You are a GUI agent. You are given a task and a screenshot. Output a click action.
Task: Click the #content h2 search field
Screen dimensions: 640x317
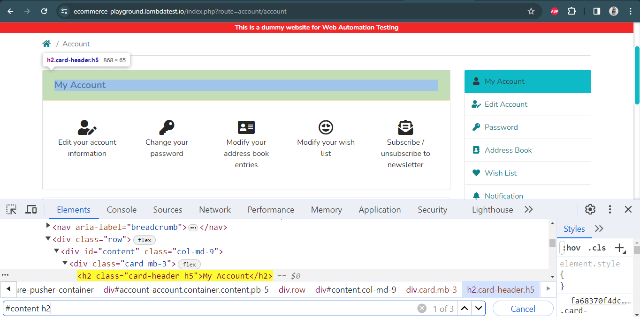tap(206, 309)
